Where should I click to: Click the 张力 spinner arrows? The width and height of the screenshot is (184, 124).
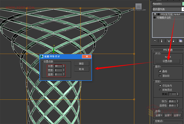tap(178, 101)
